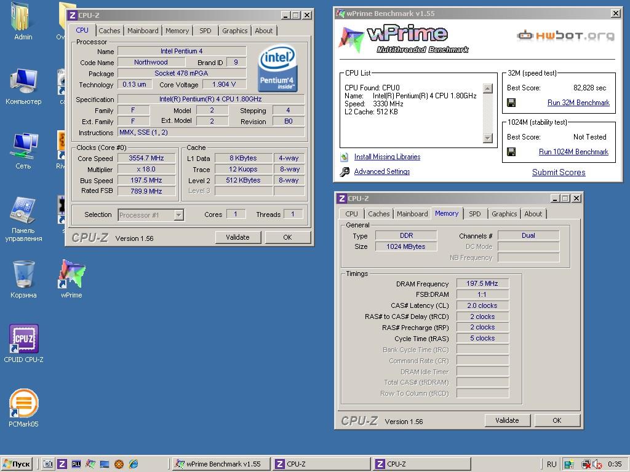Screen dimensions: 630x472
Task: Activate the first CPU-Z taskbar button
Action: pos(321,464)
